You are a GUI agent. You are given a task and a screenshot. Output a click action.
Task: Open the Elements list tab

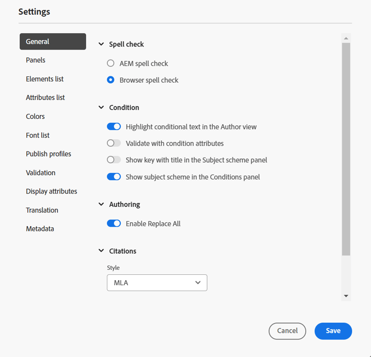45,79
